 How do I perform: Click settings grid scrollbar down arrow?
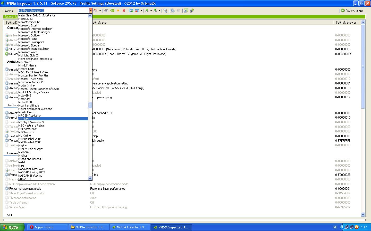point(363,214)
